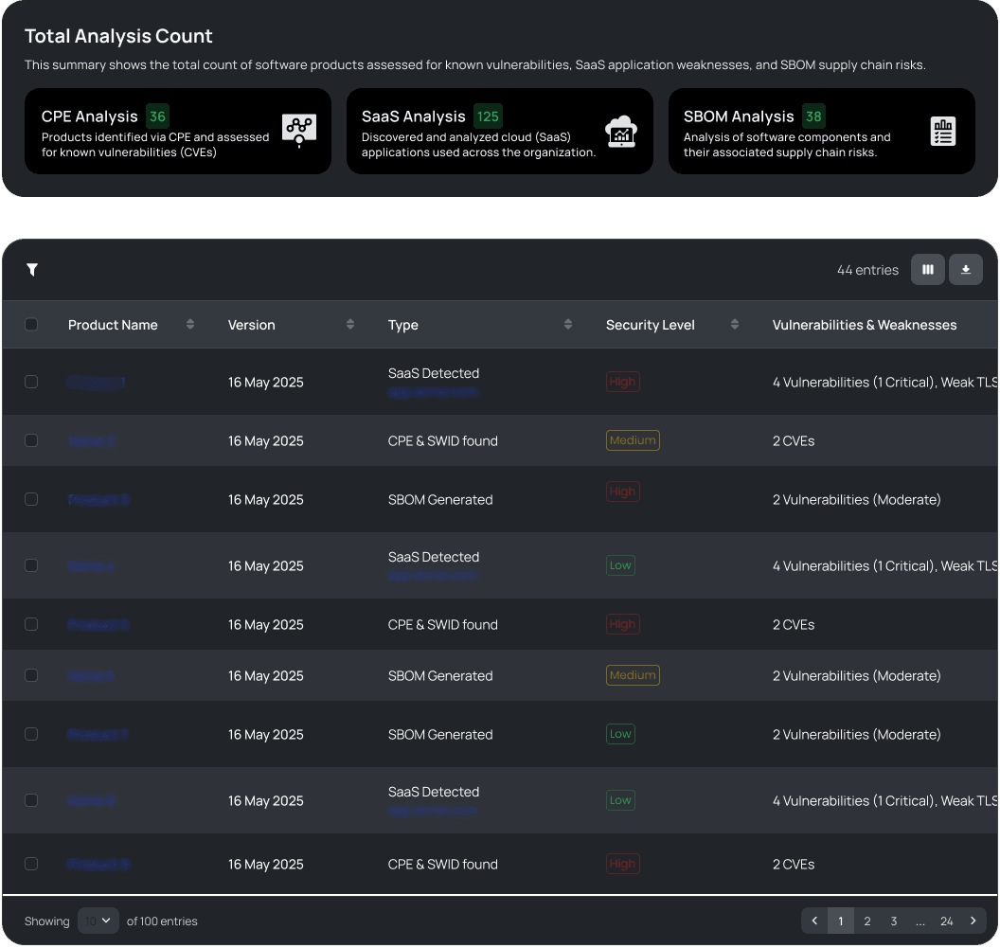Open the entries-per-page dropdown
Screen dimensions: 1000x948
point(98,921)
